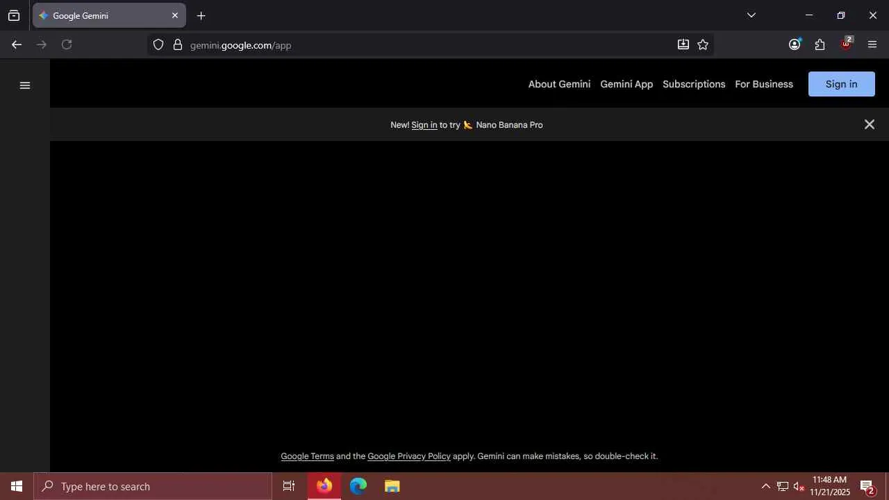Bookmark this page with the star
The height and width of the screenshot is (500, 889).
(703, 44)
